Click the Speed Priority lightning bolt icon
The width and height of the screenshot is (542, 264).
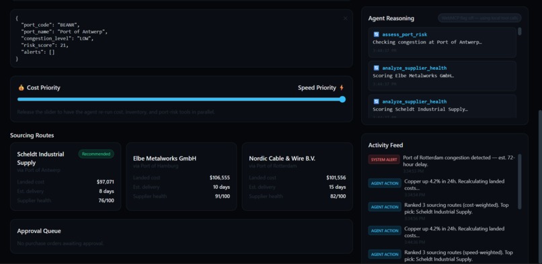(342, 87)
